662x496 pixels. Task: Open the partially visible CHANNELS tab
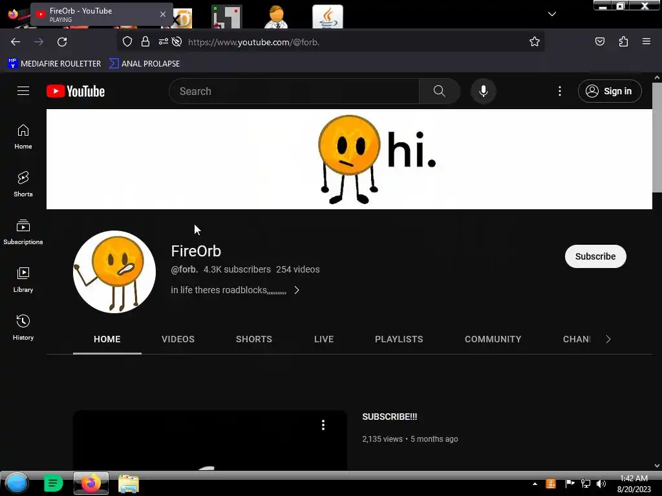[576, 339]
